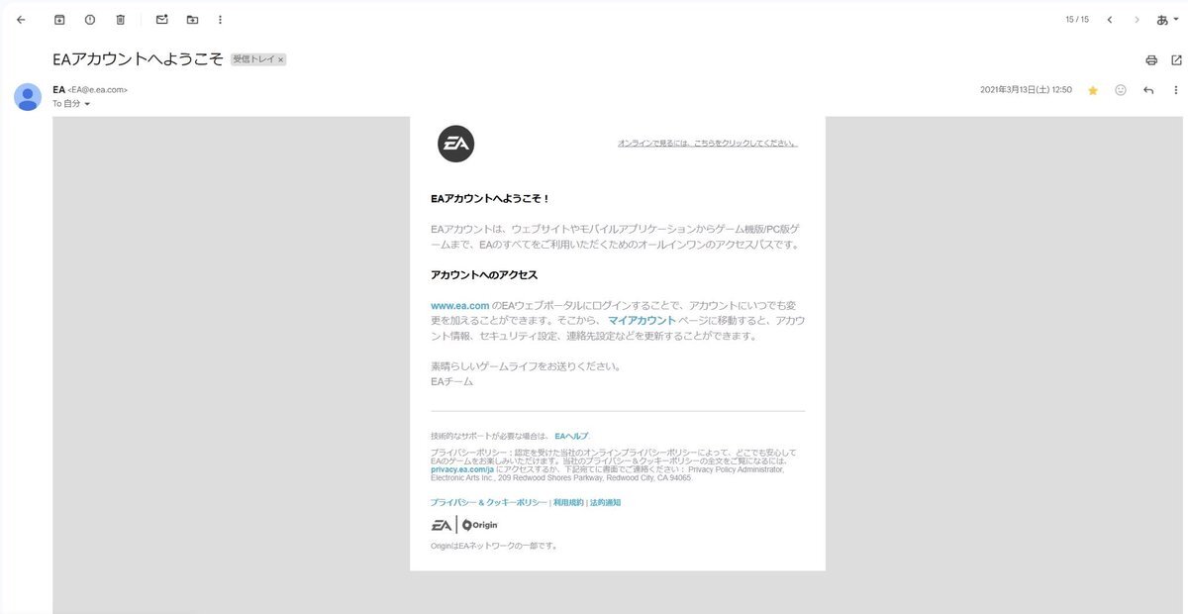The image size is (1188, 614).
Task: Open the Move to folder icon
Action: (x=192, y=19)
